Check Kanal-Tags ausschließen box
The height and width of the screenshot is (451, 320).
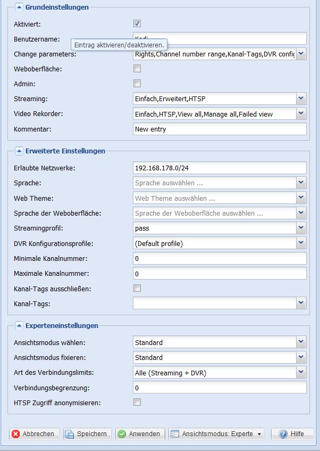click(x=137, y=288)
